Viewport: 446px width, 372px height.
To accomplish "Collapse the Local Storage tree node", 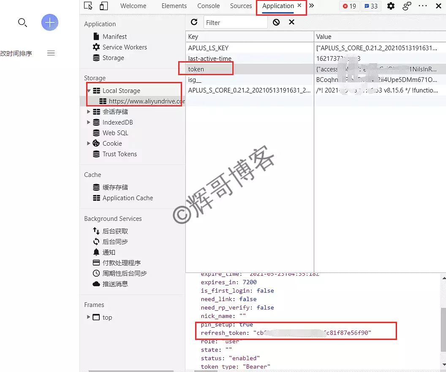I will pyautogui.click(x=89, y=91).
